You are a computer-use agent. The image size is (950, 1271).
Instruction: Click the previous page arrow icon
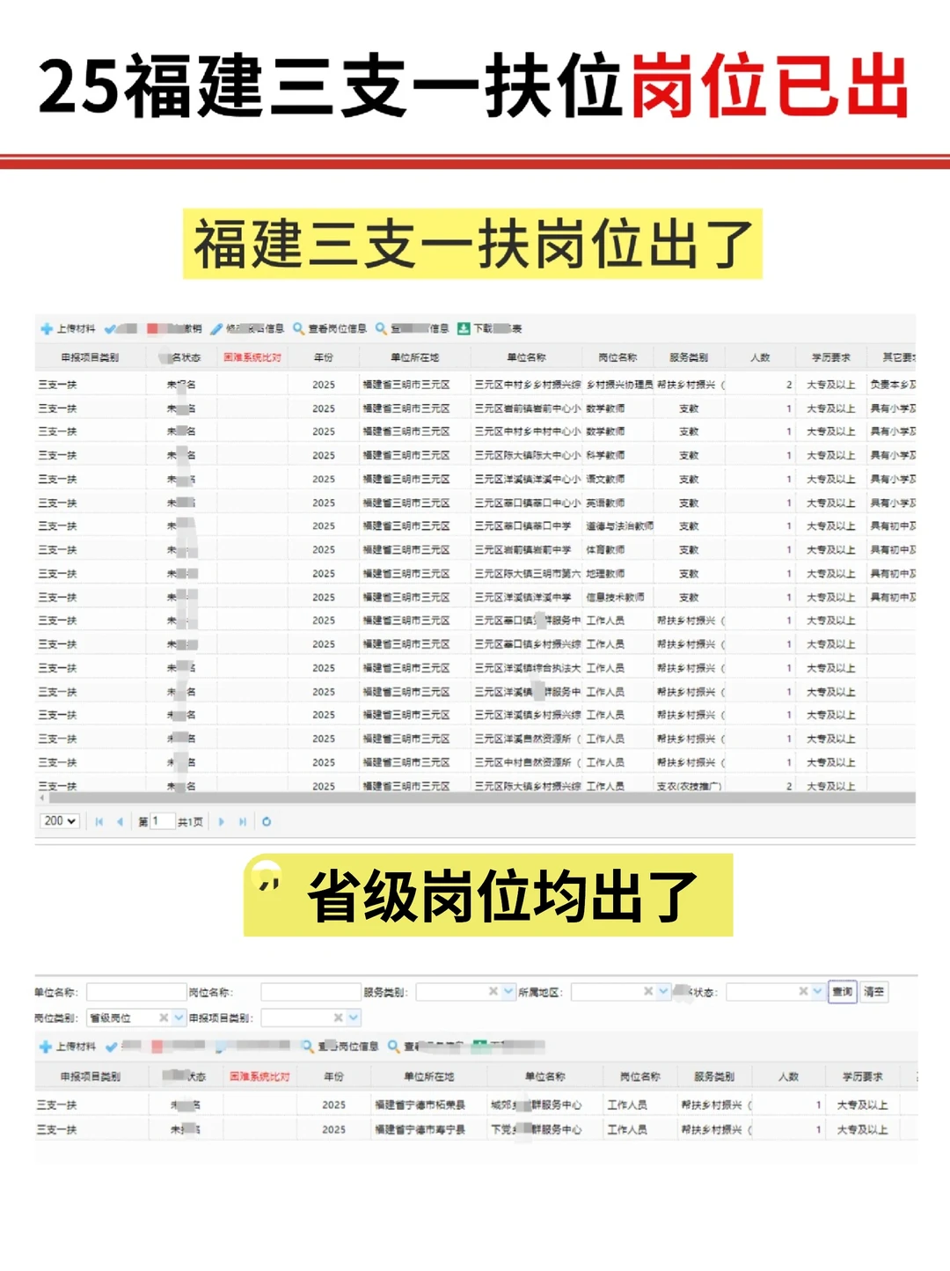(121, 821)
